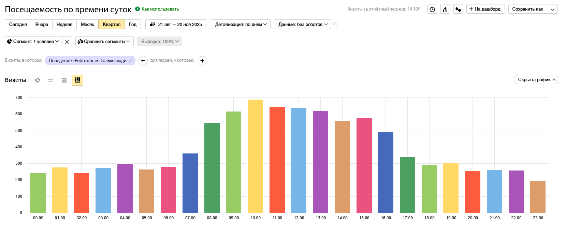
Task: Collapse chart with Скрыть график
Action: coord(536,79)
